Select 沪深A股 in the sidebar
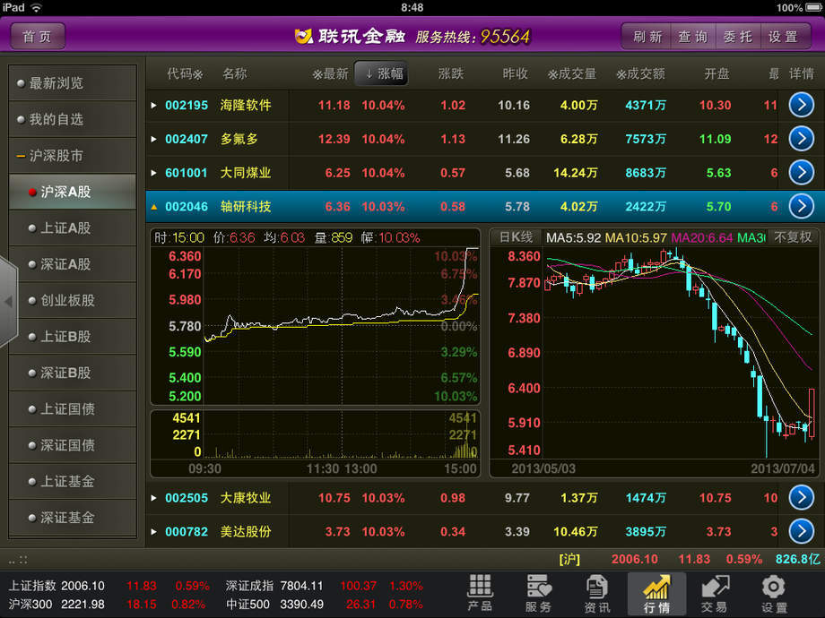 coord(73,192)
